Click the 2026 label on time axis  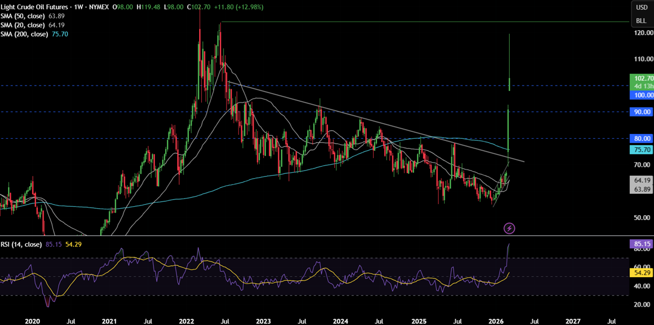(x=496, y=321)
